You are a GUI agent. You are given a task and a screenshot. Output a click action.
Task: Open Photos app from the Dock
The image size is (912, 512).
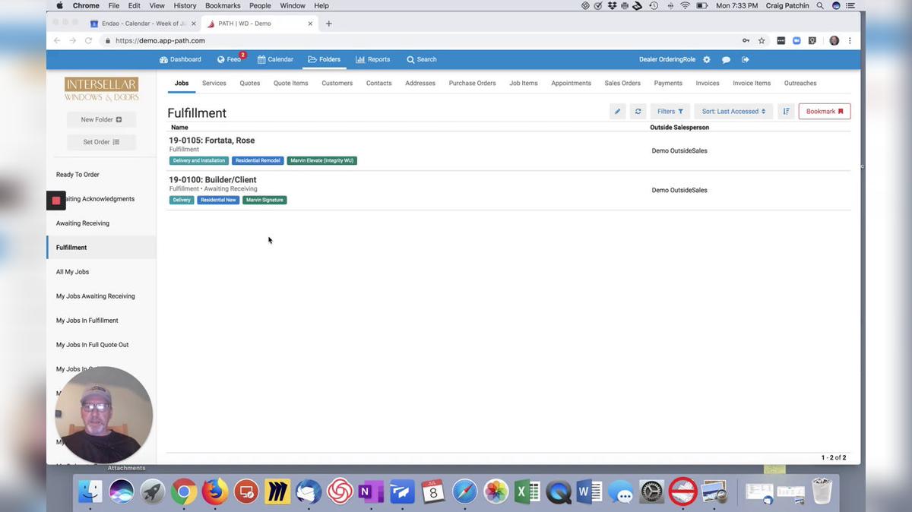[496, 491]
